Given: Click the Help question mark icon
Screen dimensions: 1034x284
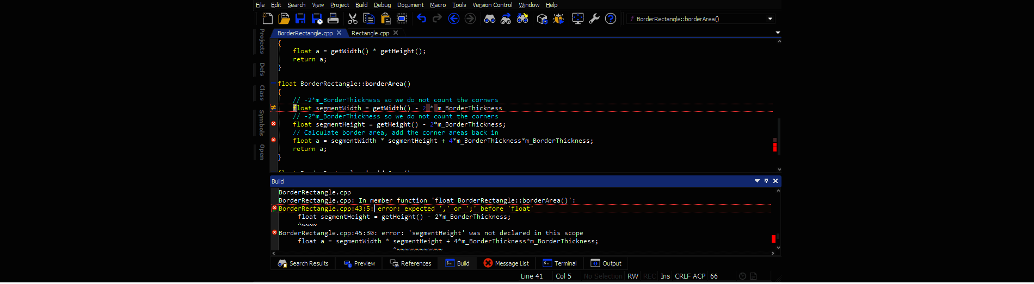Looking at the screenshot, I should click(611, 19).
